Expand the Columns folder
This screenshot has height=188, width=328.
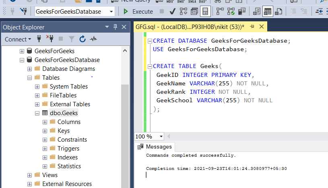(45, 122)
